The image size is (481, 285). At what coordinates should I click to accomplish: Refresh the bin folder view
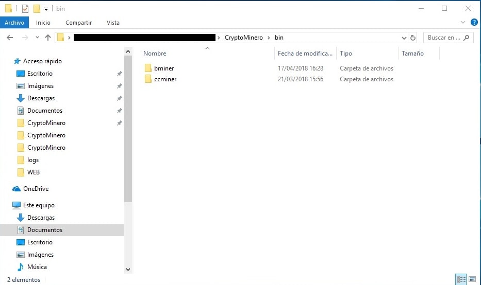pyautogui.click(x=413, y=38)
